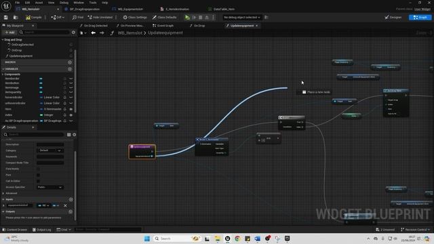Open the Access Specifier dropdown
Image resolution: width=434 pixels, height=244 pixels.
click(x=50, y=187)
